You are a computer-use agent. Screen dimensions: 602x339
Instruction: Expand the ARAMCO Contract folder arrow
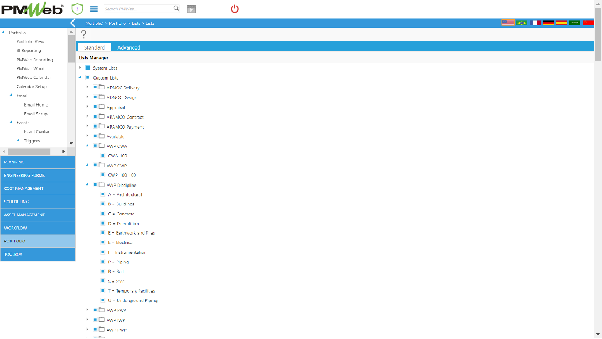tap(87, 117)
